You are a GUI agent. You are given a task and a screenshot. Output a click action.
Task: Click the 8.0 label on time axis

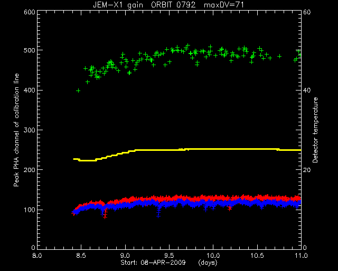[x=37, y=256]
